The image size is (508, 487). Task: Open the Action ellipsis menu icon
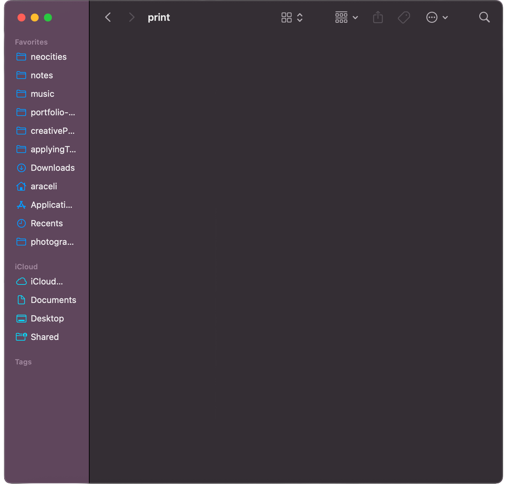pyautogui.click(x=432, y=17)
